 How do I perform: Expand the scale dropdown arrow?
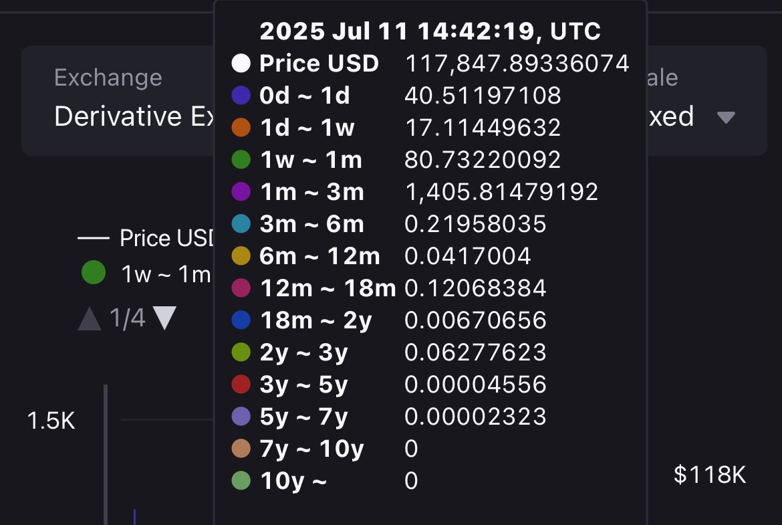pyautogui.click(x=726, y=117)
